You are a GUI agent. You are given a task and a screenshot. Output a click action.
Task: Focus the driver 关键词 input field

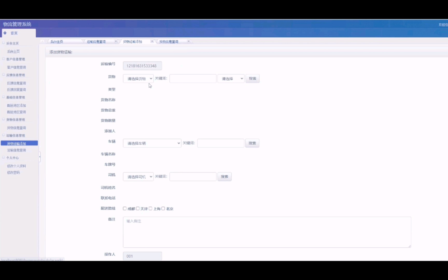pos(193,177)
